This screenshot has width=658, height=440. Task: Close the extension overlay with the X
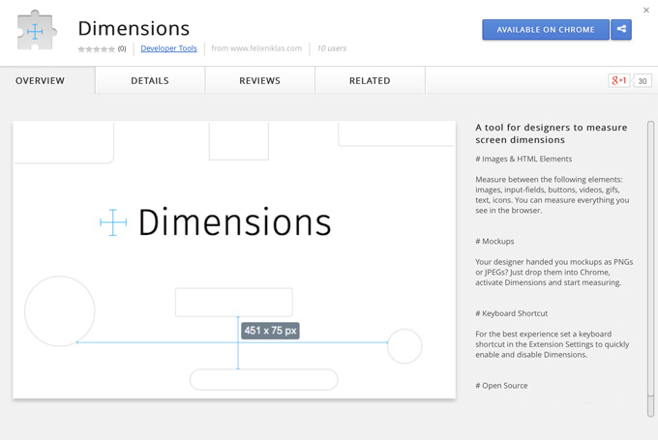point(646,10)
